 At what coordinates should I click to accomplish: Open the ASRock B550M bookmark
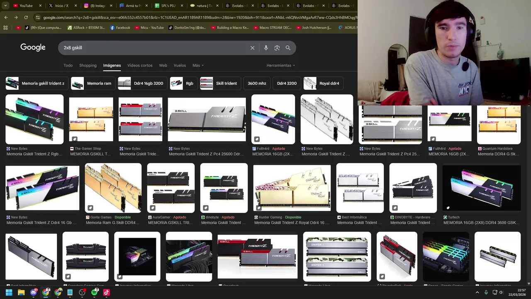tap(86, 28)
